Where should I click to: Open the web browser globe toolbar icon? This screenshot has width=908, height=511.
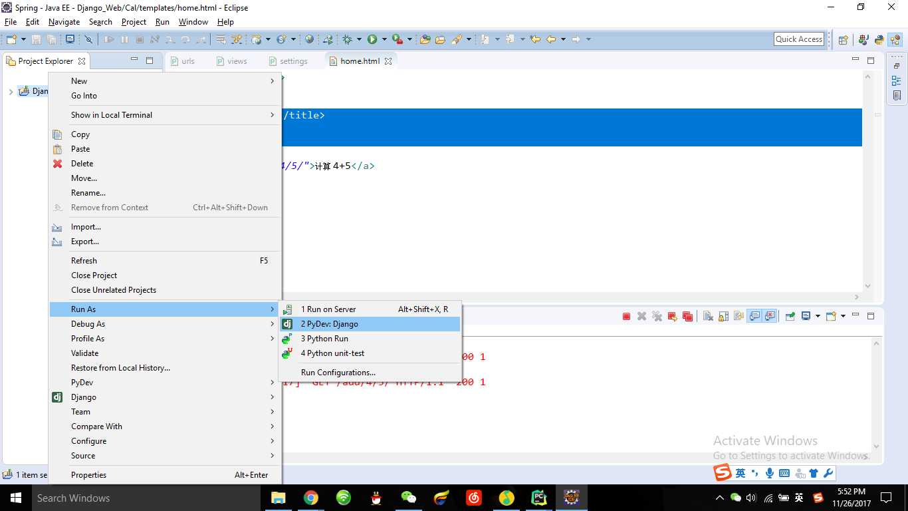click(x=309, y=39)
